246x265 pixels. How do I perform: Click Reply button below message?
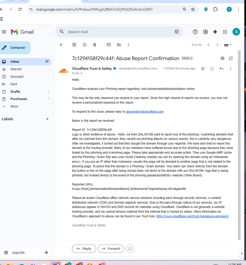pos(84,249)
